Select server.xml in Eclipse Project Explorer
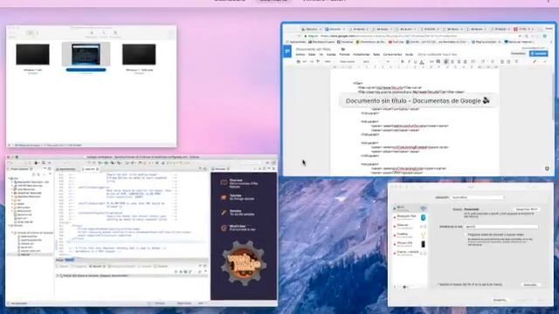Image resolution: width=559 pixels, height=314 pixels. 26,247
